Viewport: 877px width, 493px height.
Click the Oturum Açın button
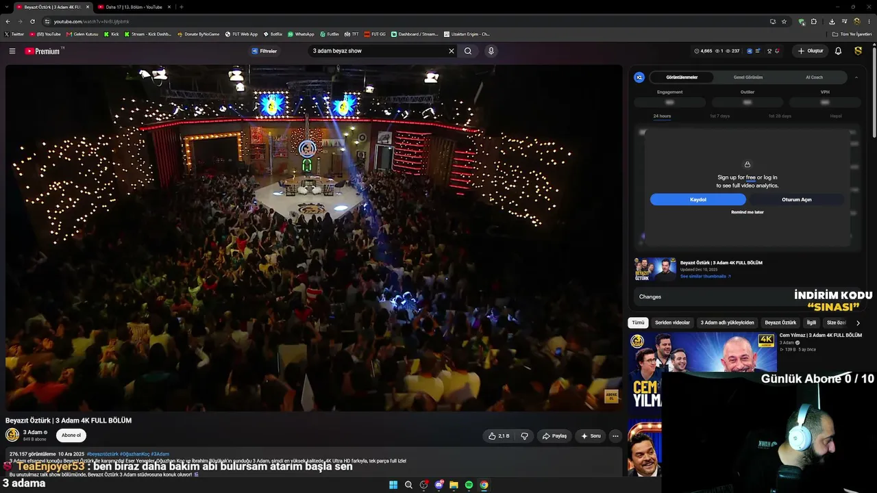point(797,199)
